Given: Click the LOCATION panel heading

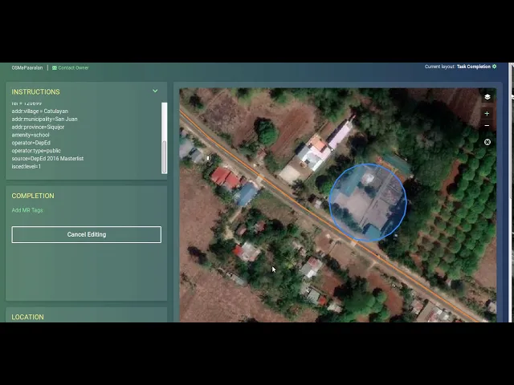Looking at the screenshot, I should (27, 317).
